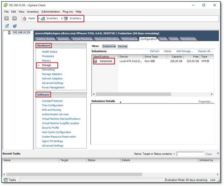The width and height of the screenshot is (224, 186).
Task: Open the Inventory menu
Action: pos(33,12)
